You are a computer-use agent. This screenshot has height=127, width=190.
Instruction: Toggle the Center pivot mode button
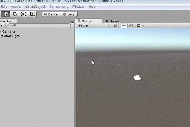pyautogui.click(x=51, y=14)
